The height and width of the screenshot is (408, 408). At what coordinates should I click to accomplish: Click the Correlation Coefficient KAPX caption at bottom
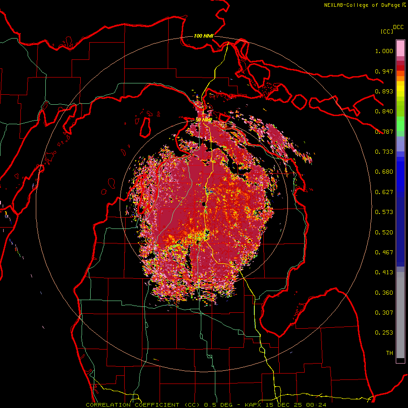(206, 405)
